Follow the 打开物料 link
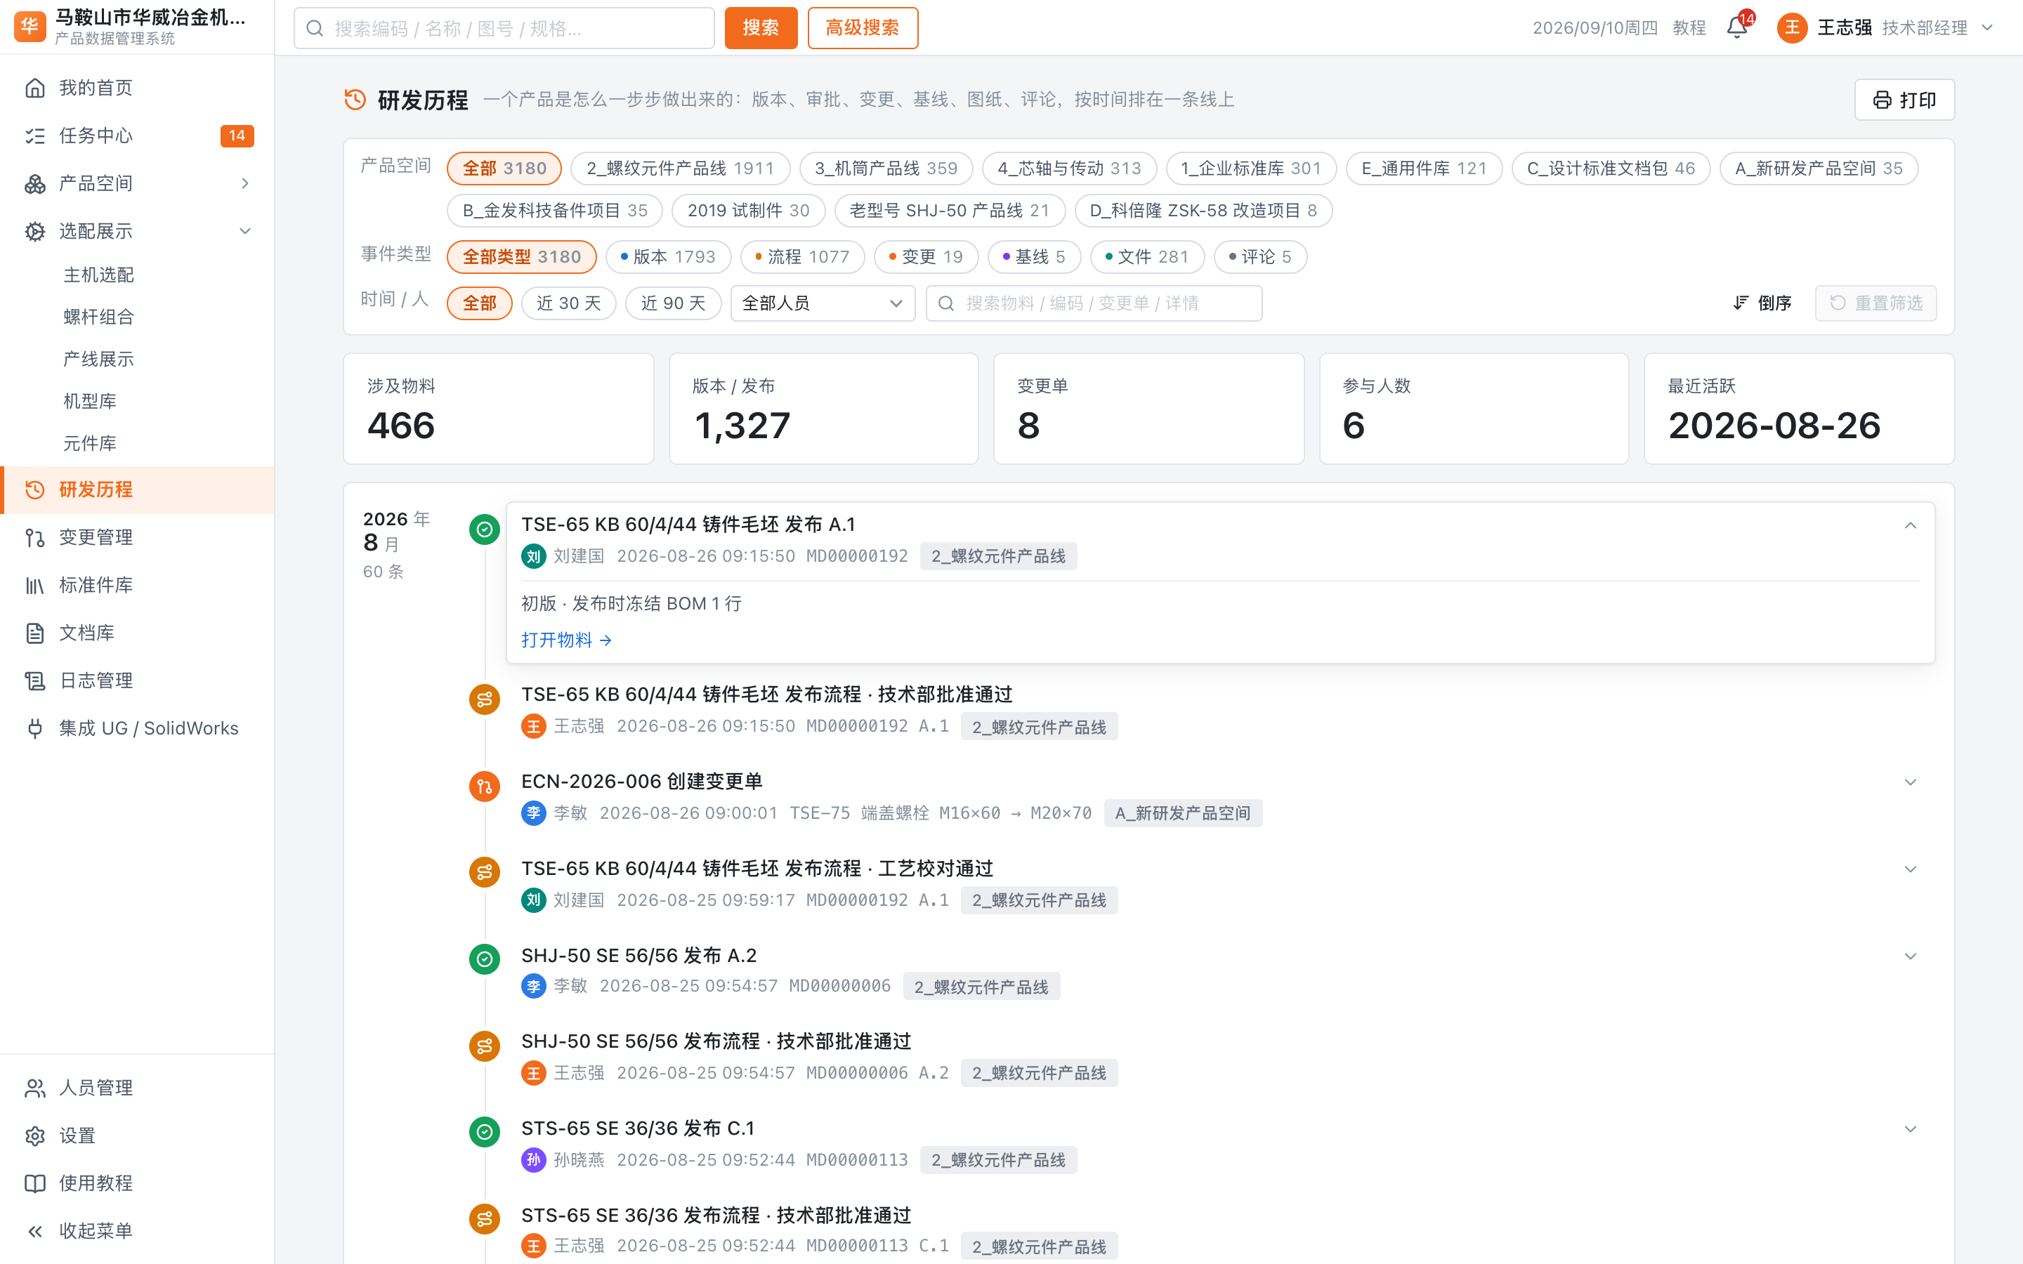 tap(566, 640)
